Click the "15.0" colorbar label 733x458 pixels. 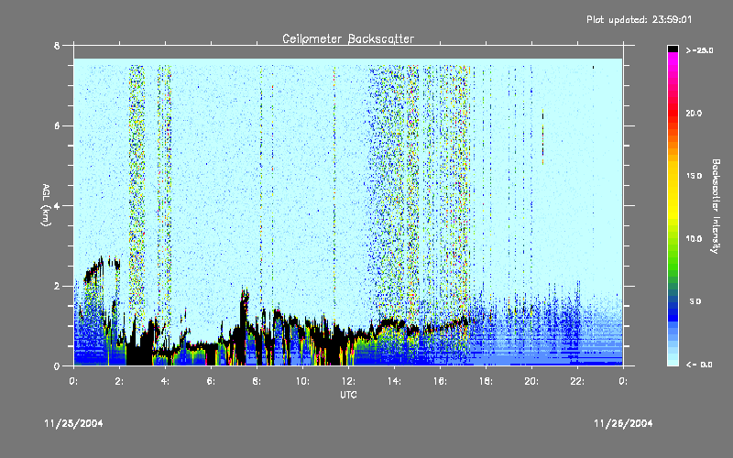(x=694, y=176)
